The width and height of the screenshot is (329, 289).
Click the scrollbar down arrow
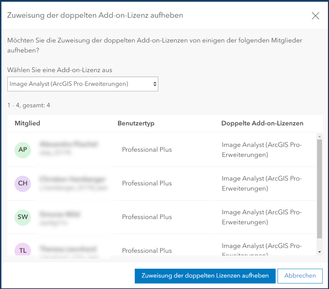319,252
